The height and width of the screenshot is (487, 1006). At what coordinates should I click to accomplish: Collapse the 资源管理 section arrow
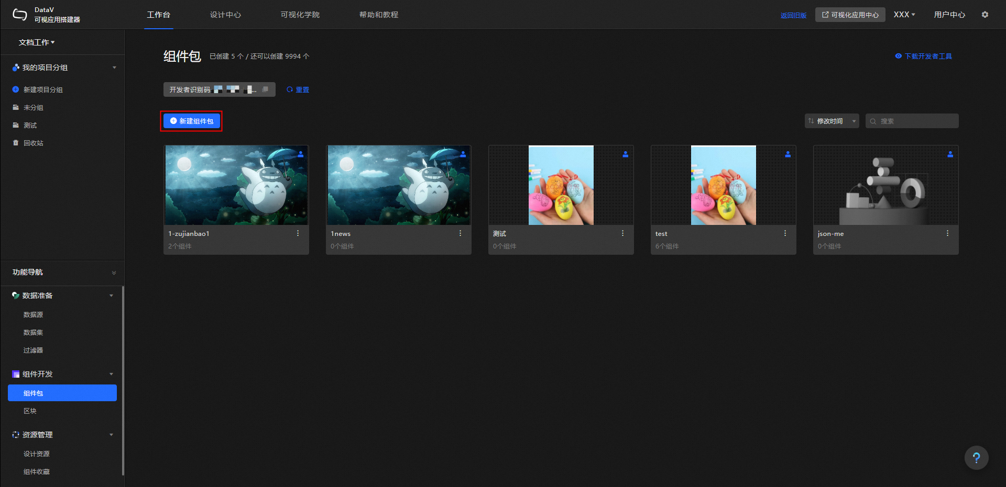[x=111, y=435]
